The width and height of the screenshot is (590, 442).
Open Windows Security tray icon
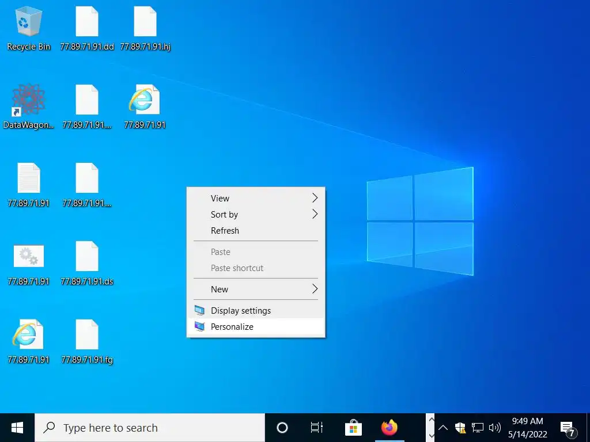(460, 428)
